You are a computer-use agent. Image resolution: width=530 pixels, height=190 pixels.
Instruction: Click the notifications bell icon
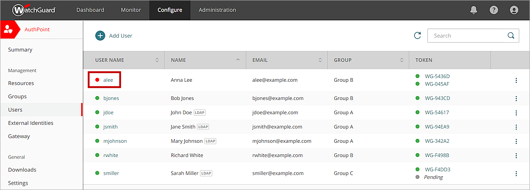coord(474,10)
